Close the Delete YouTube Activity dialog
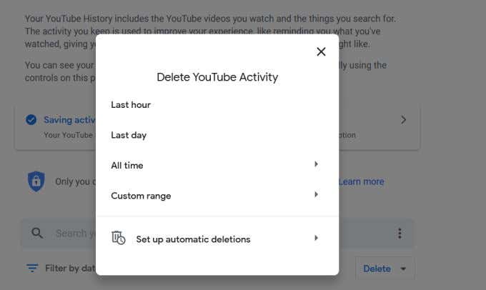Screen dimensions: 486x290 point(321,51)
